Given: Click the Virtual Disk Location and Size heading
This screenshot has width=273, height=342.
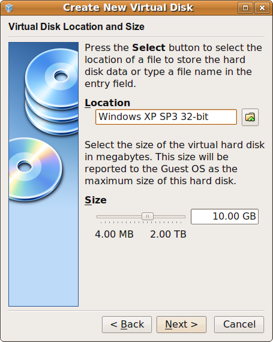Looking at the screenshot, I should click(x=76, y=26).
